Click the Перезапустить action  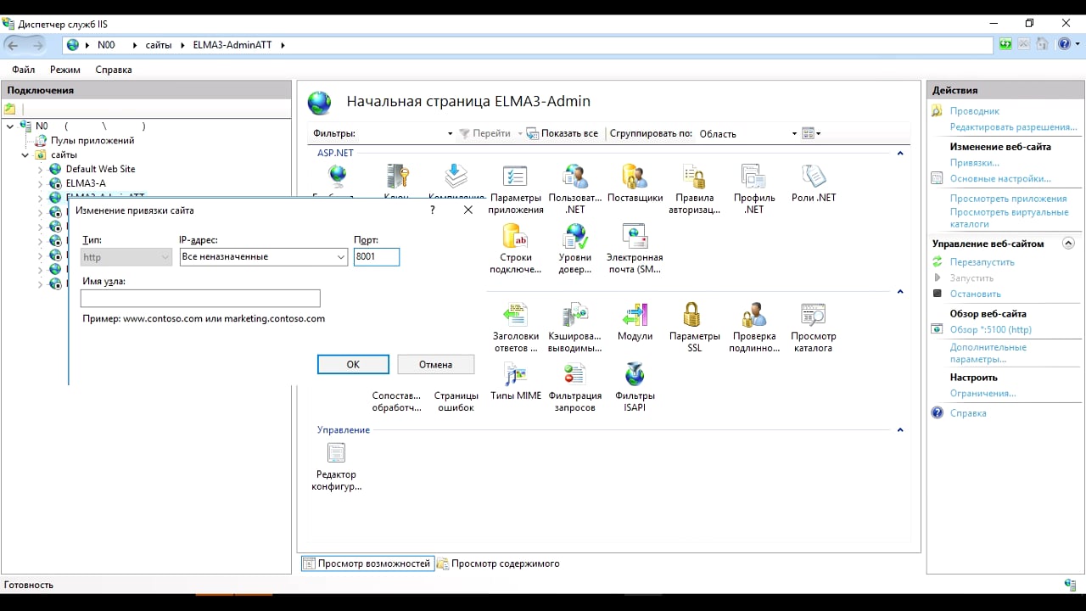tap(982, 262)
